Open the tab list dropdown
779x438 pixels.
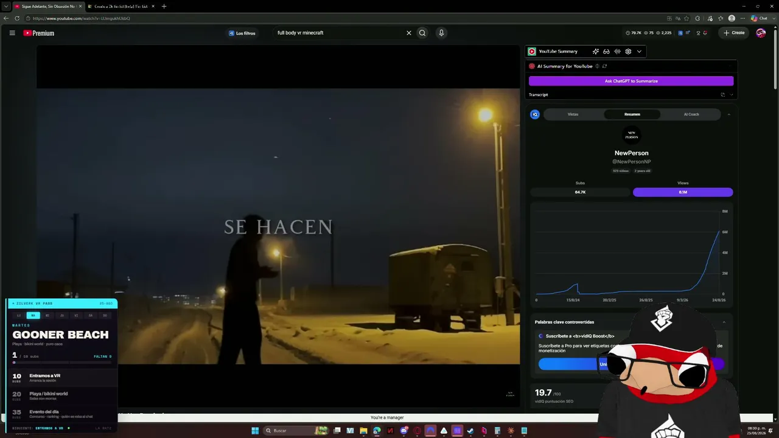[x=5, y=6]
